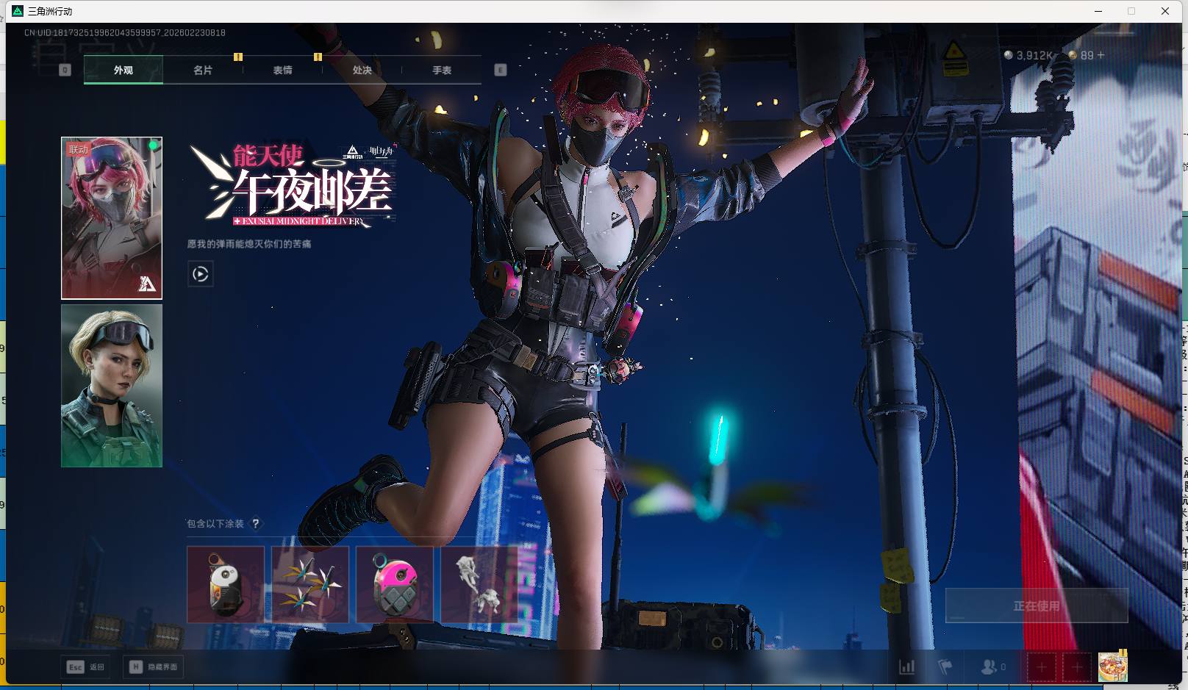
Task: Switch to the 表情 tab
Action: coord(282,71)
